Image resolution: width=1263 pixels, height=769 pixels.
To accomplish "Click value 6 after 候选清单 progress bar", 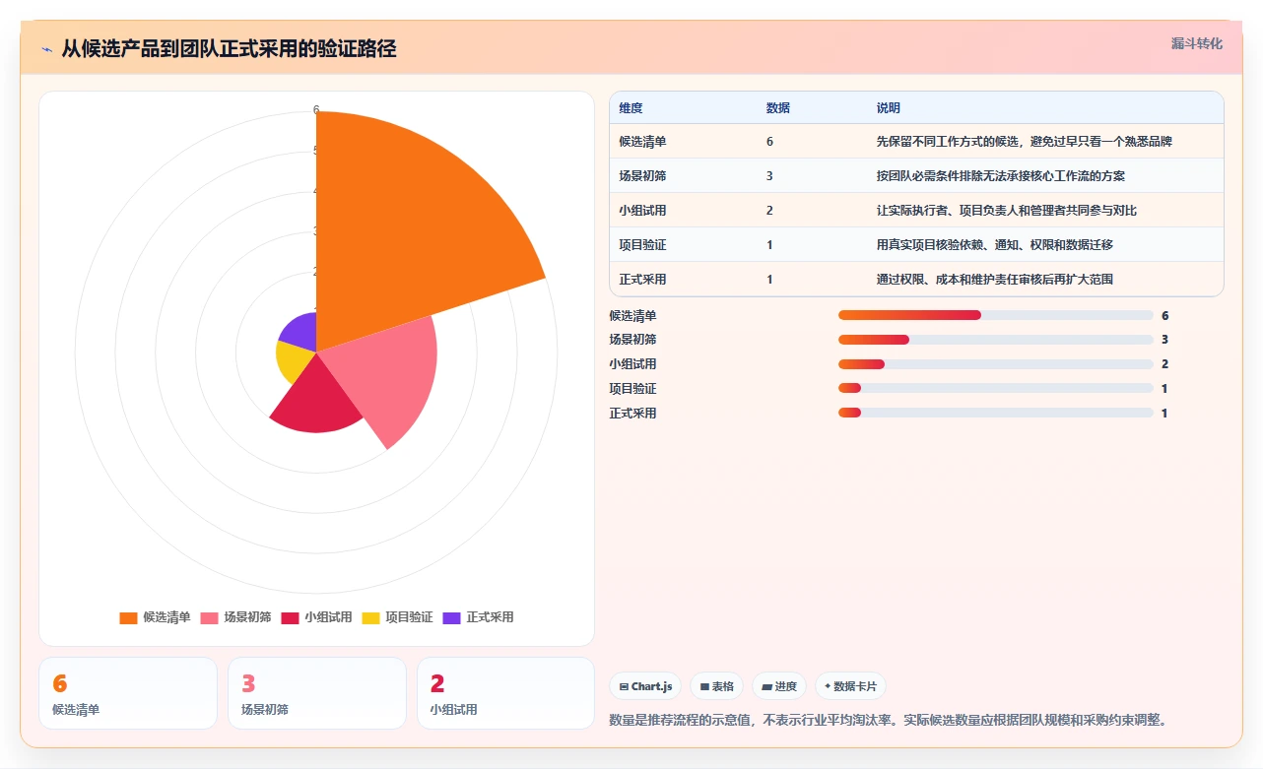I will pyautogui.click(x=1164, y=316).
